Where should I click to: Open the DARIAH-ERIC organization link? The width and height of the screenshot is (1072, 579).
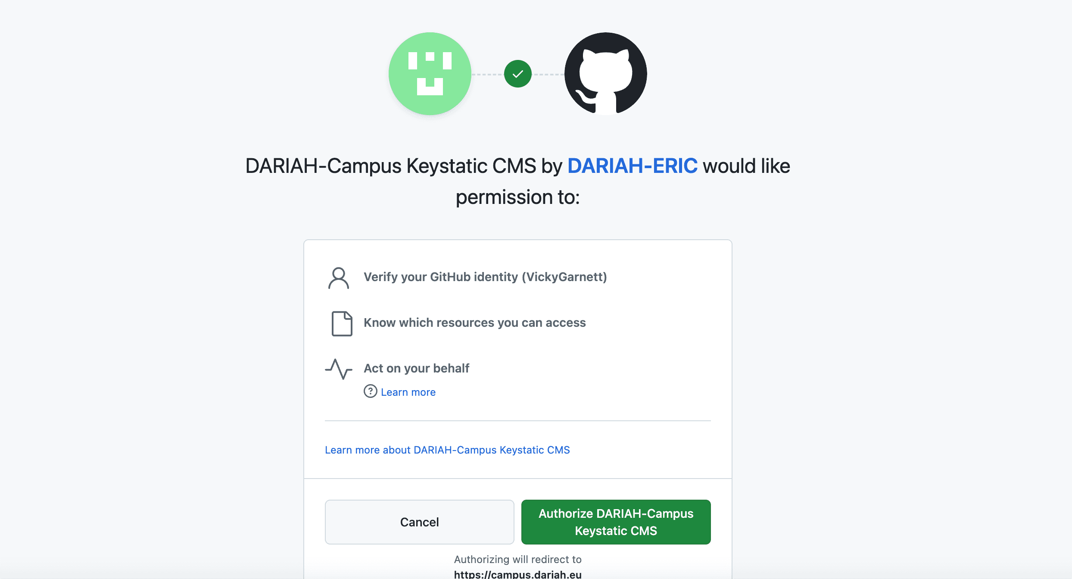click(632, 166)
